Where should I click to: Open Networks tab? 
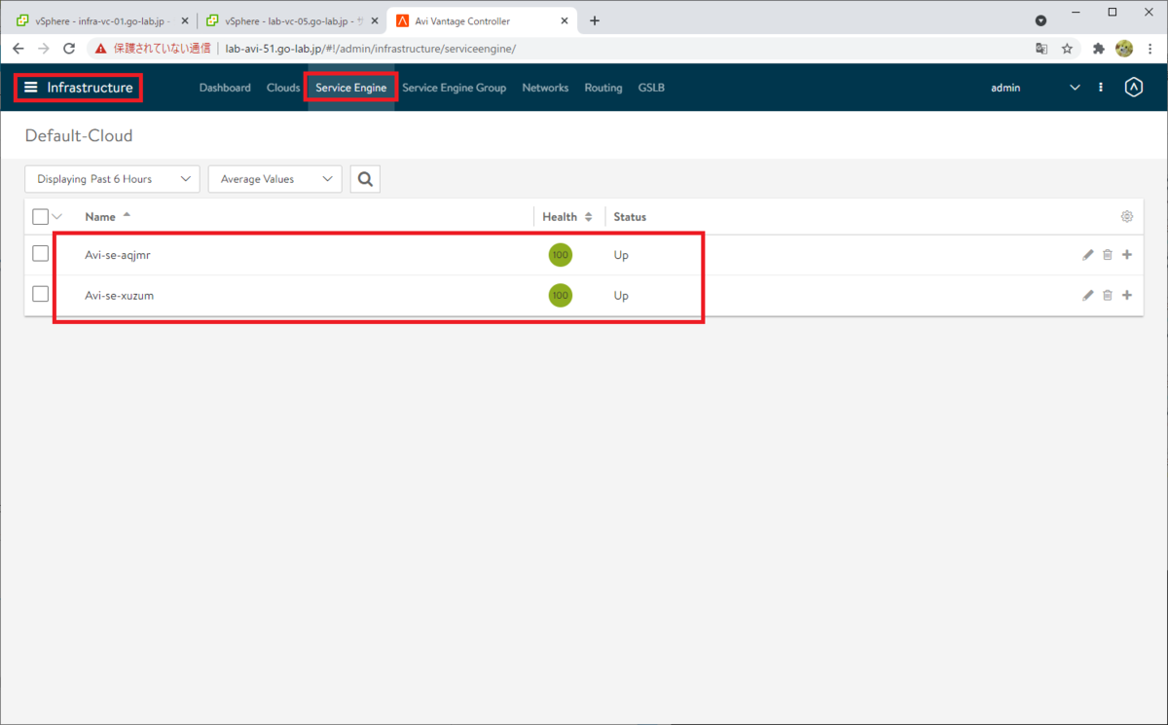coord(545,88)
